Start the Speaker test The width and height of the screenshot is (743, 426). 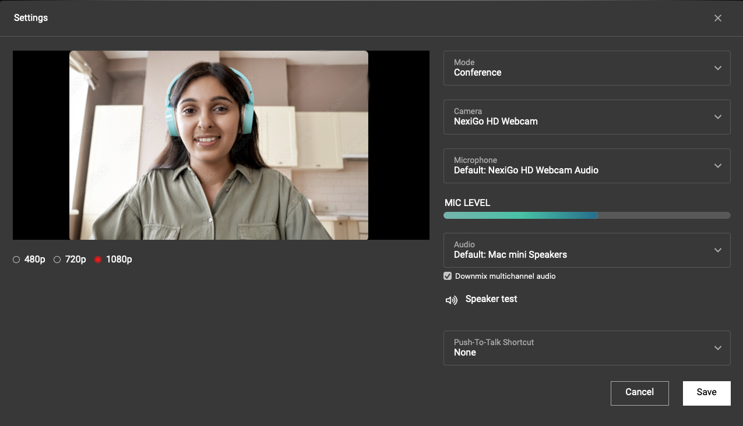(x=491, y=299)
